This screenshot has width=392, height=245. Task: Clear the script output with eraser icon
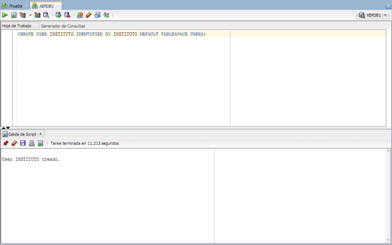14,143
